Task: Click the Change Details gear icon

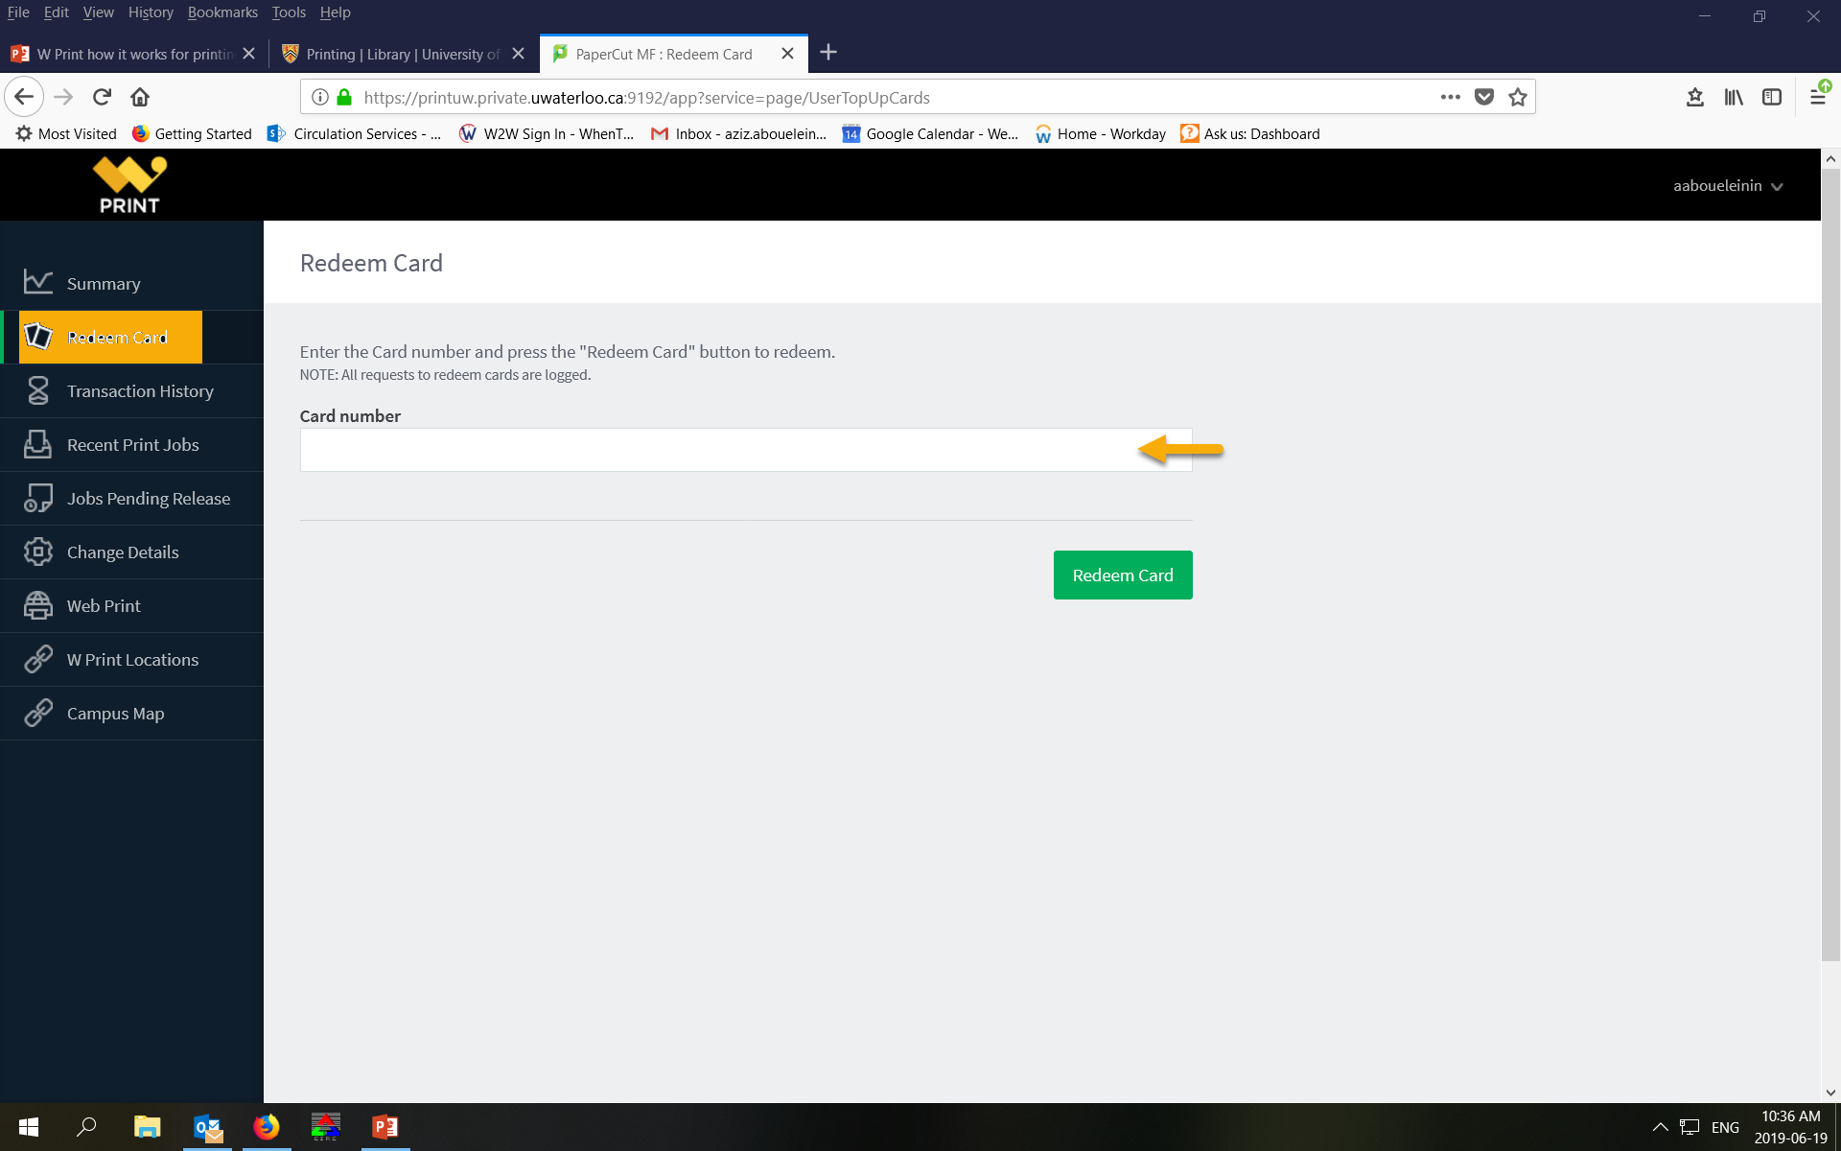Action: pos(38,552)
